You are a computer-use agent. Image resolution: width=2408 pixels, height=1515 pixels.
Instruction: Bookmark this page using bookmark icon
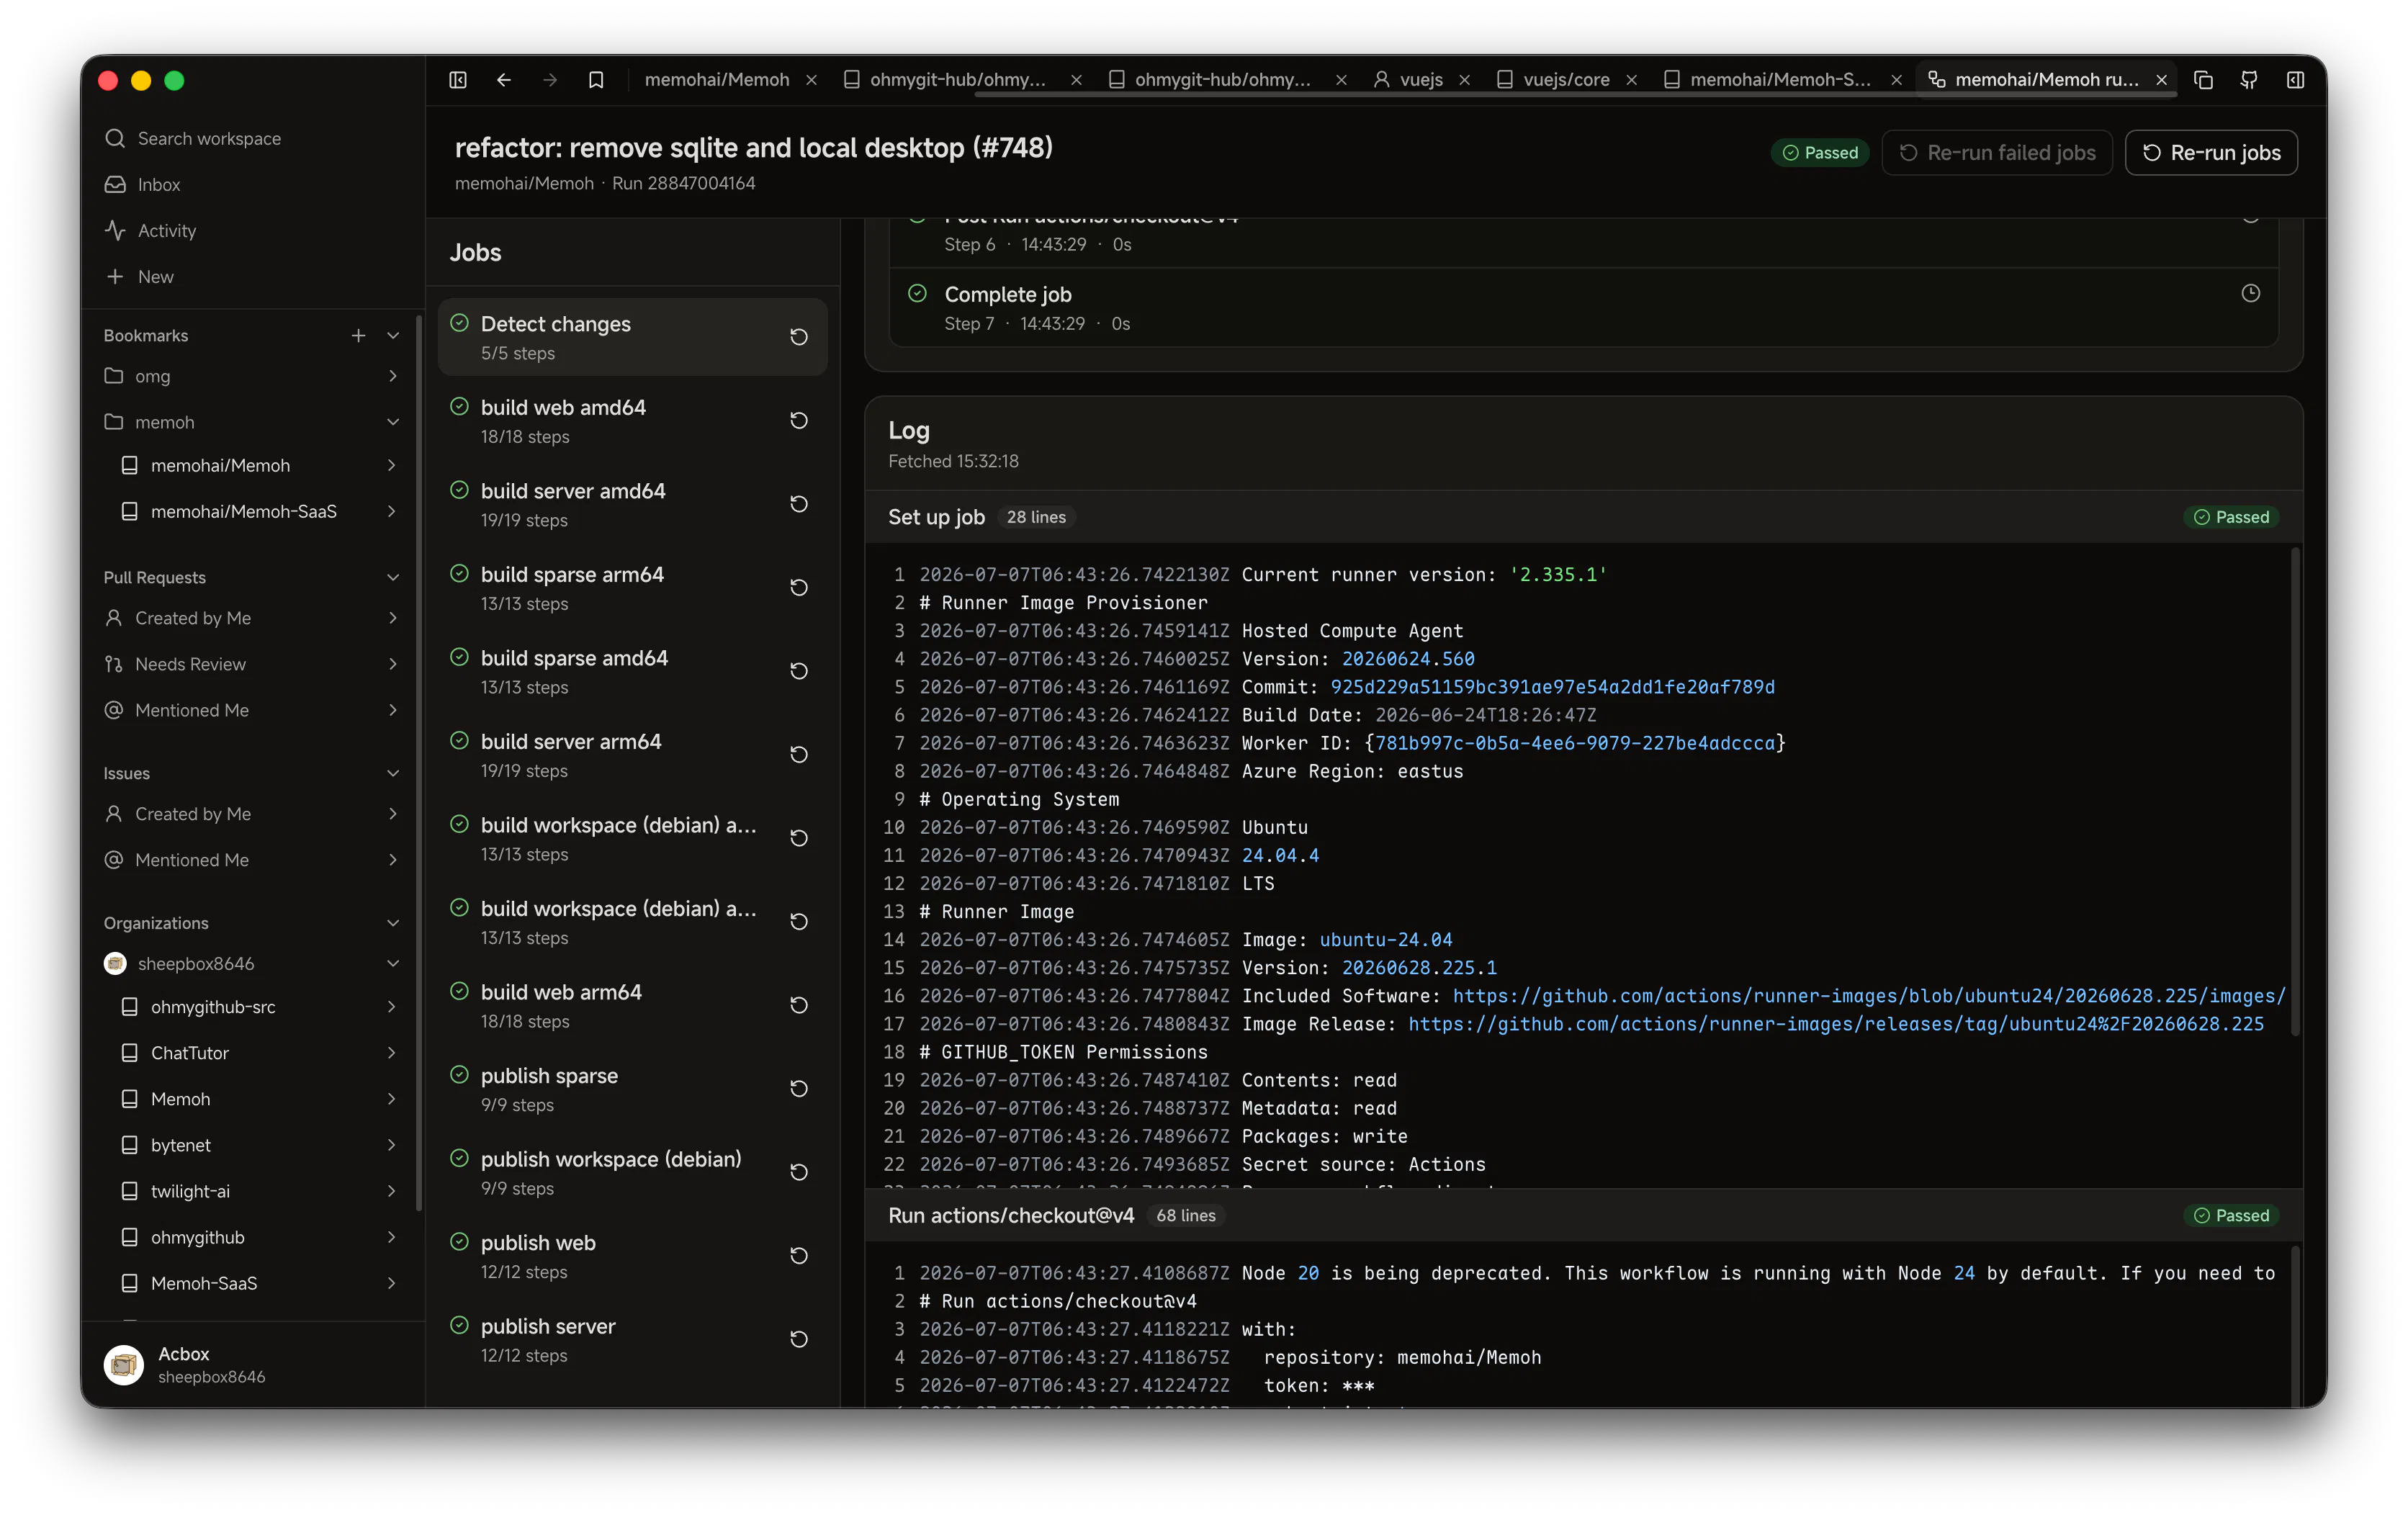click(596, 80)
